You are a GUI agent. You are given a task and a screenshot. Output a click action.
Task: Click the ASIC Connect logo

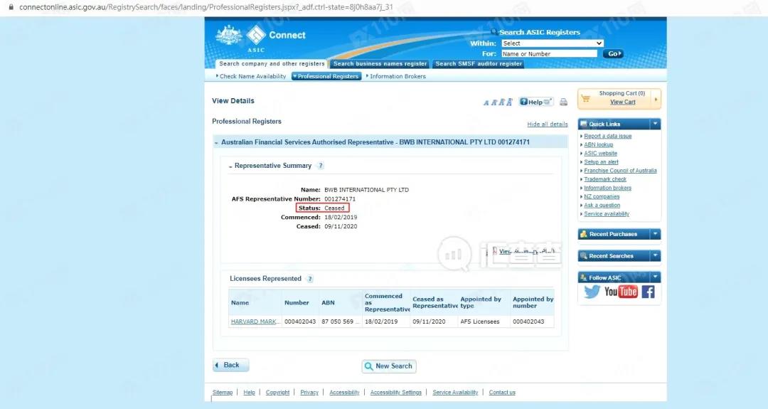260,38
